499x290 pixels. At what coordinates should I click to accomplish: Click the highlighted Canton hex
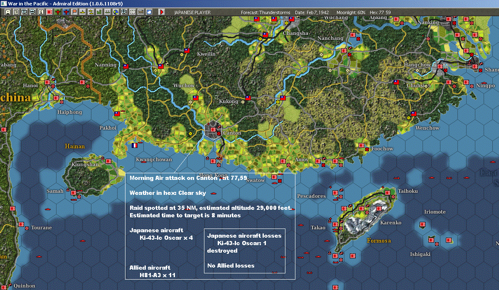pyautogui.click(x=213, y=130)
